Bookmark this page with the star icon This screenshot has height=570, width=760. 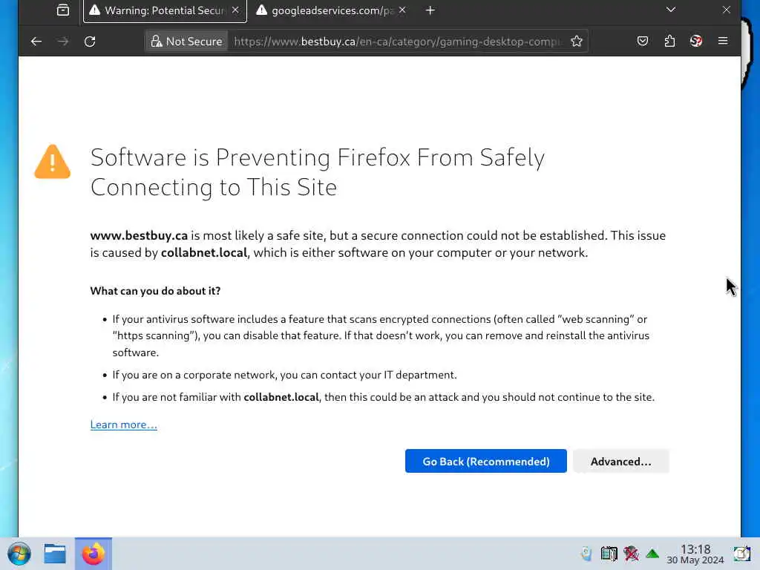point(576,42)
